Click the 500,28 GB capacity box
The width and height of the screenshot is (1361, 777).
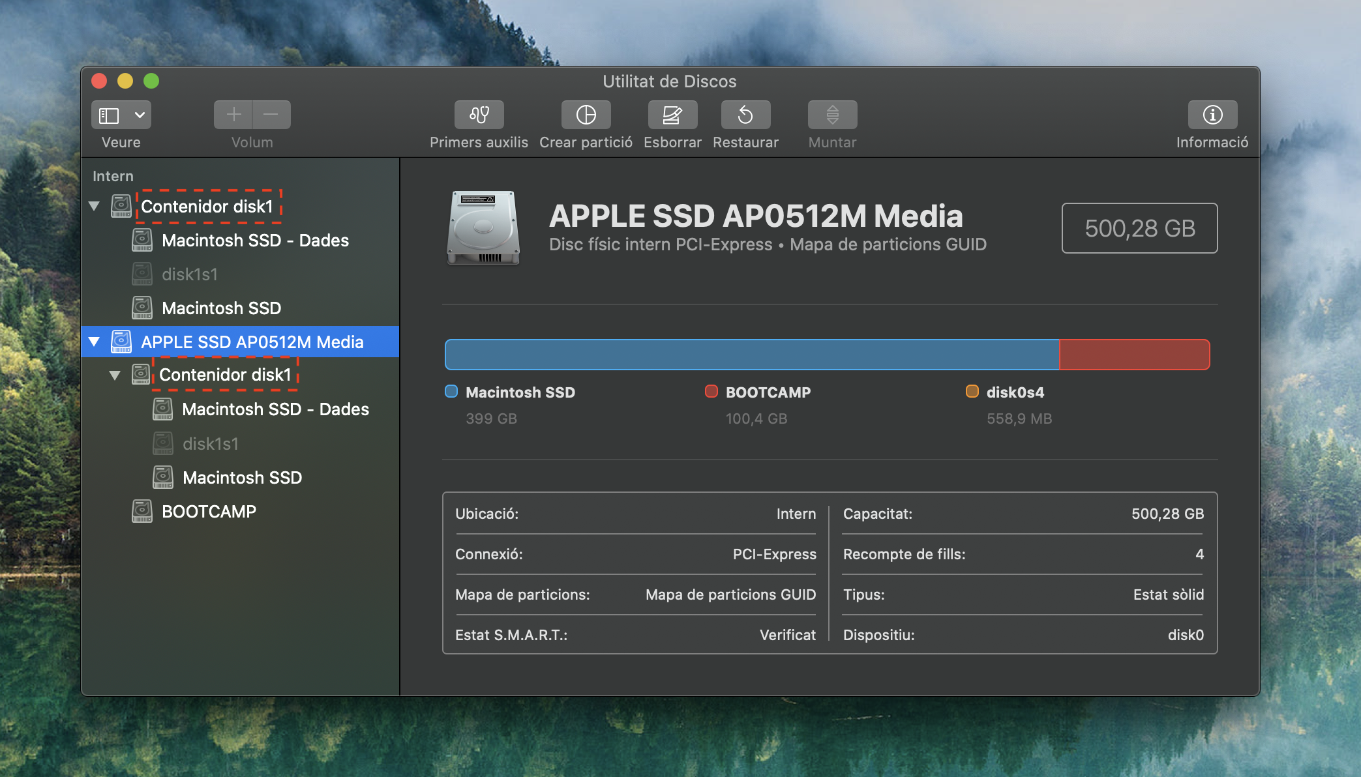tap(1139, 228)
